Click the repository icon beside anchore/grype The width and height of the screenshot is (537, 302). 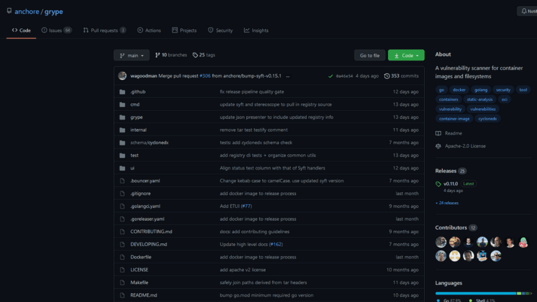pos(9,11)
